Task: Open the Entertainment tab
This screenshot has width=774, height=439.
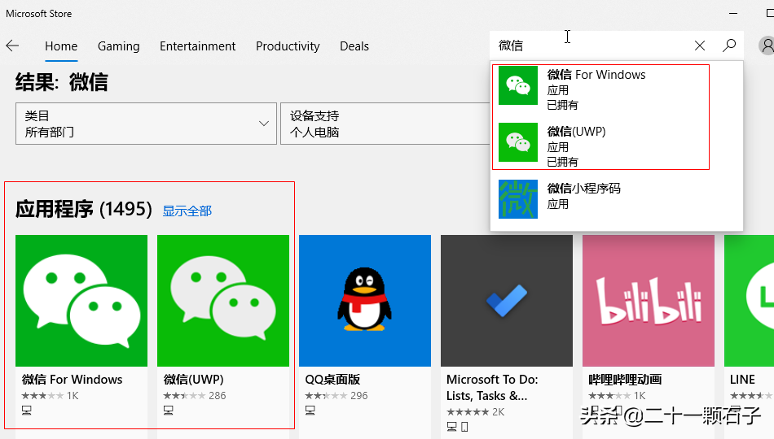Action: [x=197, y=46]
